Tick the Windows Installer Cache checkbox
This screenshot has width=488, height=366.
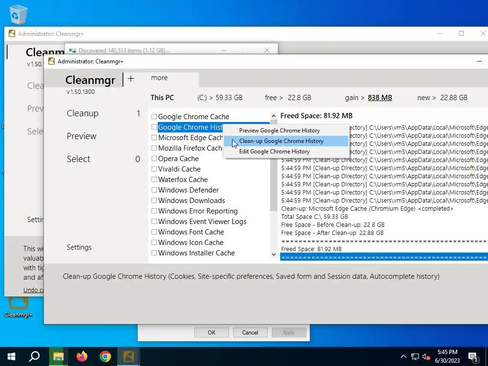[x=154, y=253]
